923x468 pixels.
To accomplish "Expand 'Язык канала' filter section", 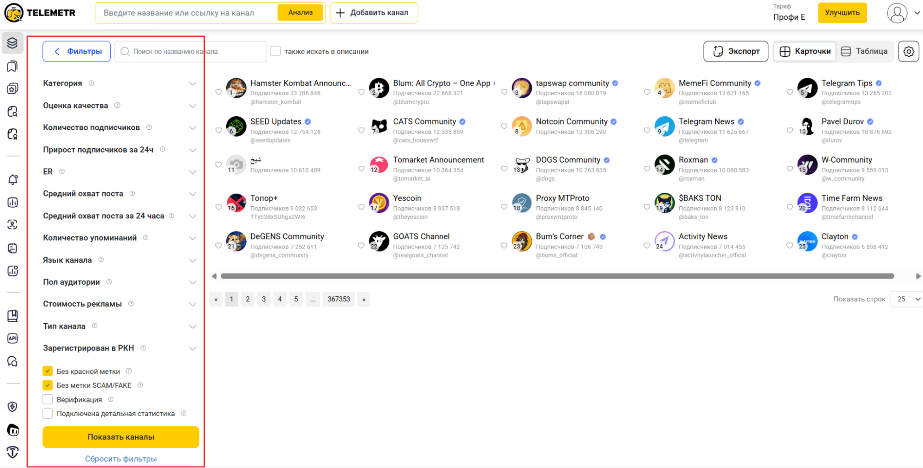I will (193, 260).
